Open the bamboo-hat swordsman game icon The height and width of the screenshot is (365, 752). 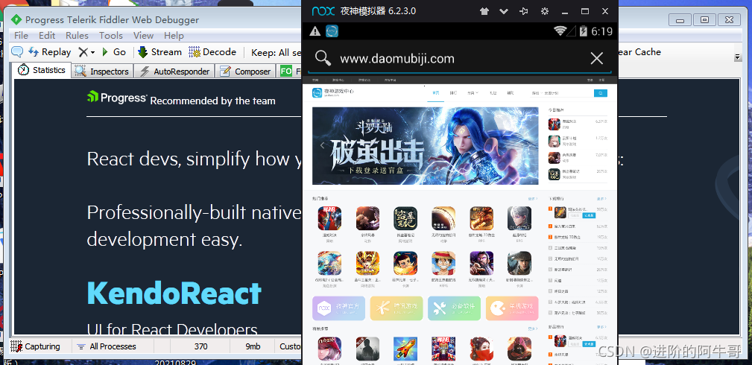(x=519, y=263)
